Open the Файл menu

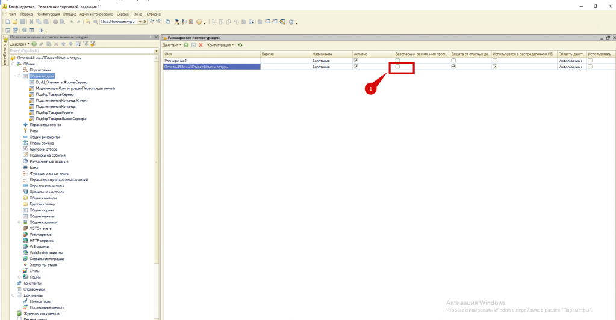(11, 14)
